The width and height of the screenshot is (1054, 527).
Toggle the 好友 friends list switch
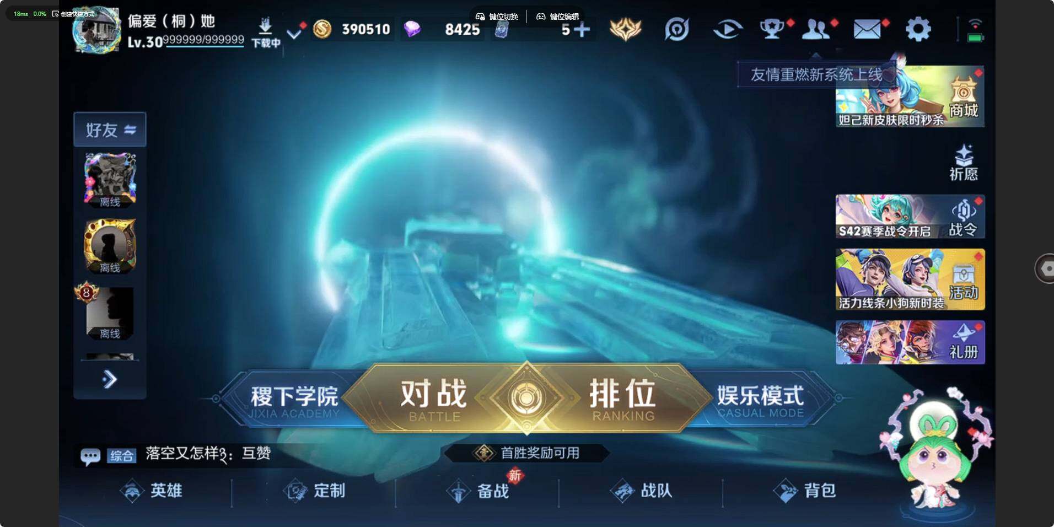point(110,130)
